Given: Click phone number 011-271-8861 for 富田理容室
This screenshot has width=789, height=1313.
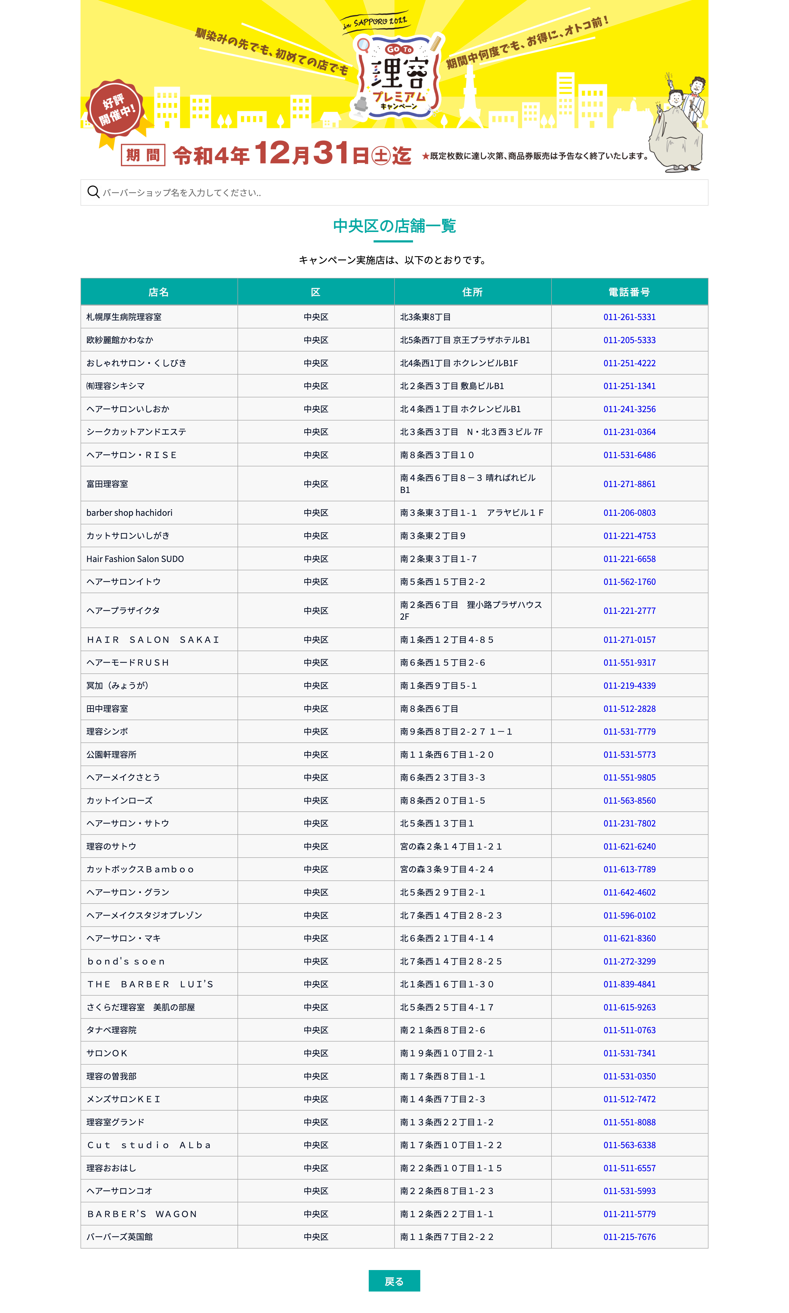Looking at the screenshot, I should (629, 484).
